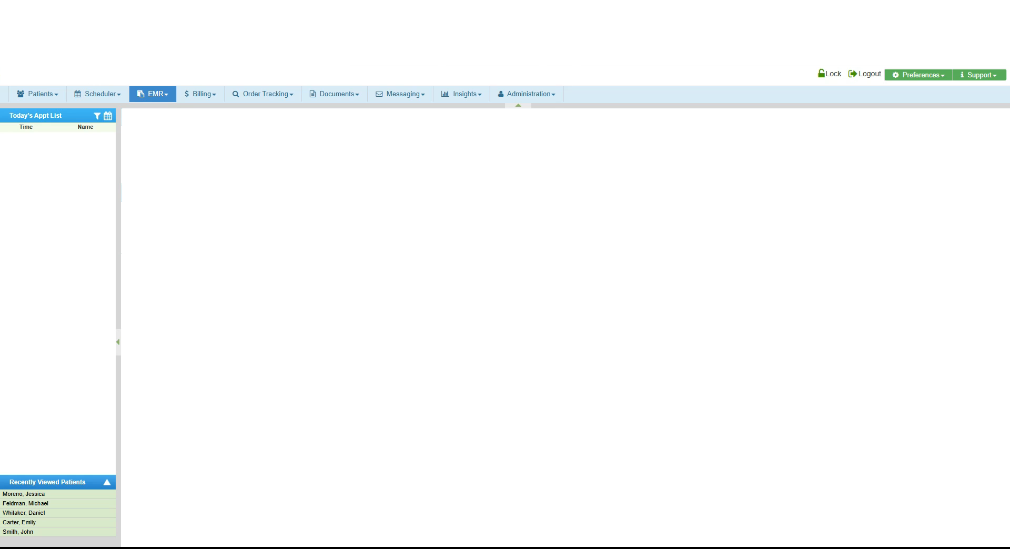The height and width of the screenshot is (549, 1010).
Task: Open the Billing menu
Action: 200,94
